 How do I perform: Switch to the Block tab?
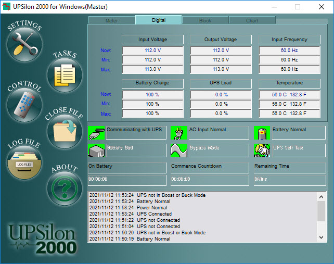(205, 20)
